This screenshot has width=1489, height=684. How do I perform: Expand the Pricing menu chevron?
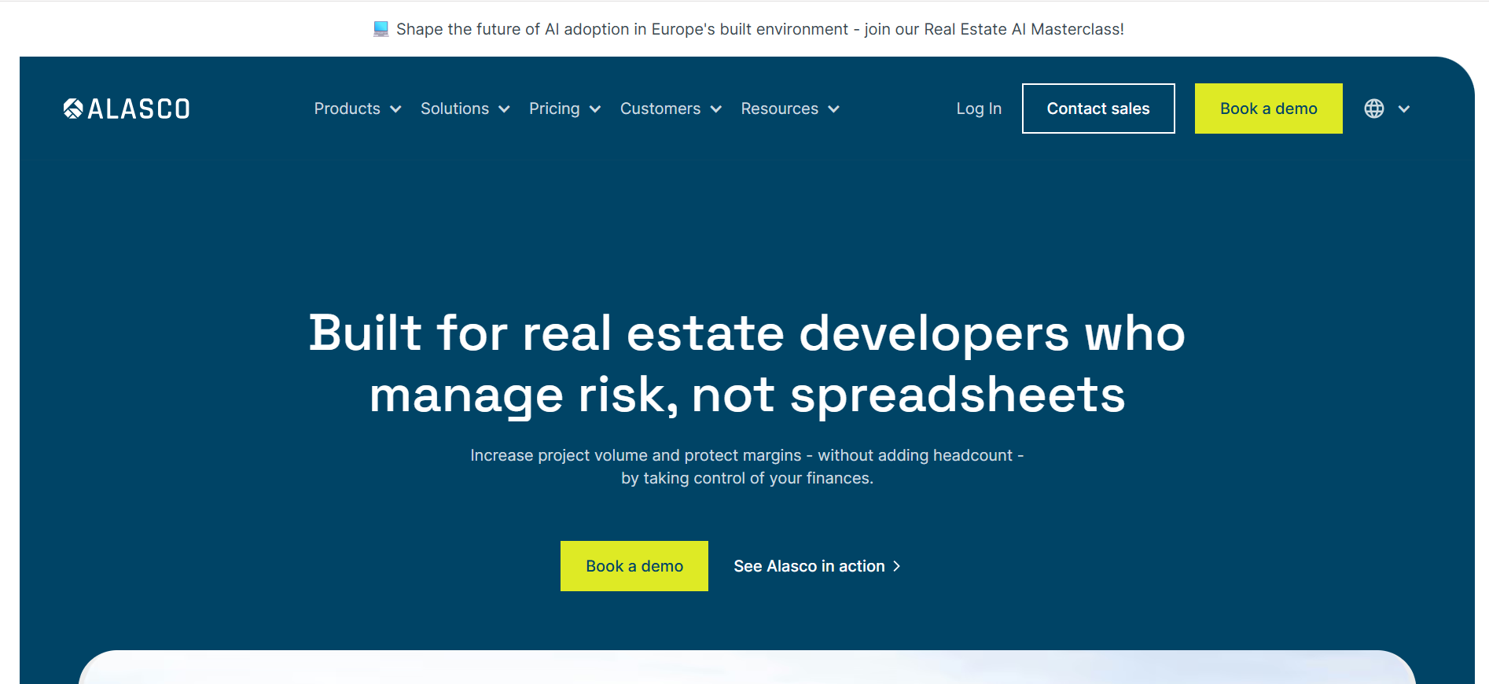[x=595, y=109]
